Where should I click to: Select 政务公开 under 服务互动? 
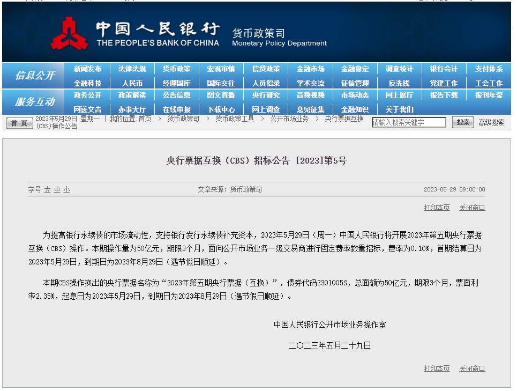coord(87,95)
